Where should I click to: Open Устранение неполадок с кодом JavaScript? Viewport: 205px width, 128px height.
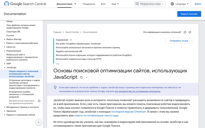coord(24,84)
